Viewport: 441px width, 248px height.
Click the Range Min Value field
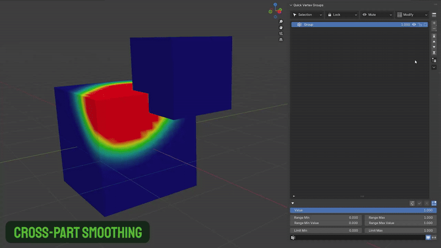tap(326, 223)
